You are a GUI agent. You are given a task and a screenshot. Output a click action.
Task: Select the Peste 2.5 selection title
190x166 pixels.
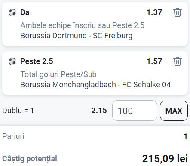point(37,61)
